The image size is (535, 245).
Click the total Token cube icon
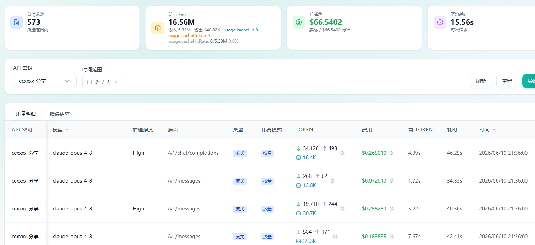pos(158,28)
